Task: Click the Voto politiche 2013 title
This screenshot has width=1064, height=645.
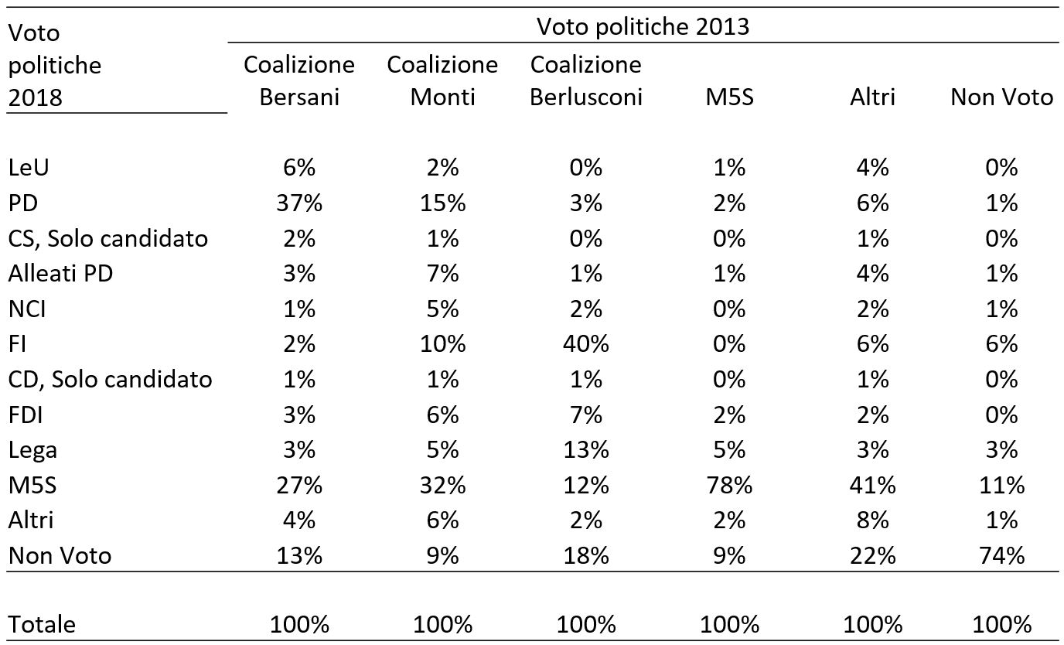Action: coord(643,27)
